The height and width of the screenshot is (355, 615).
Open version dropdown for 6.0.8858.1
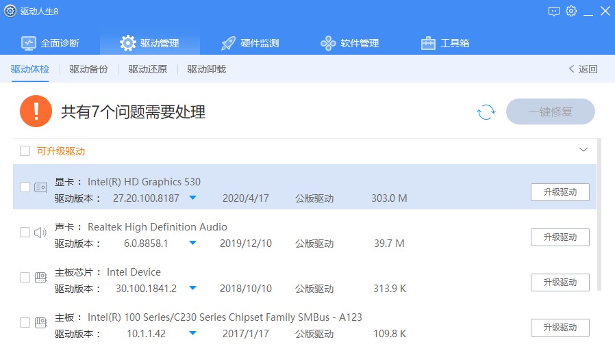192,243
